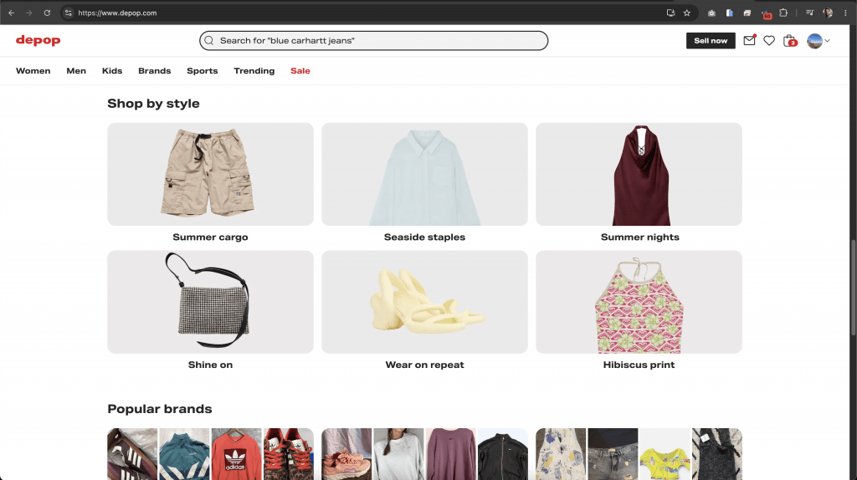Open teal track jacket brand thumbnail
The width and height of the screenshot is (857, 480).
pos(184,454)
